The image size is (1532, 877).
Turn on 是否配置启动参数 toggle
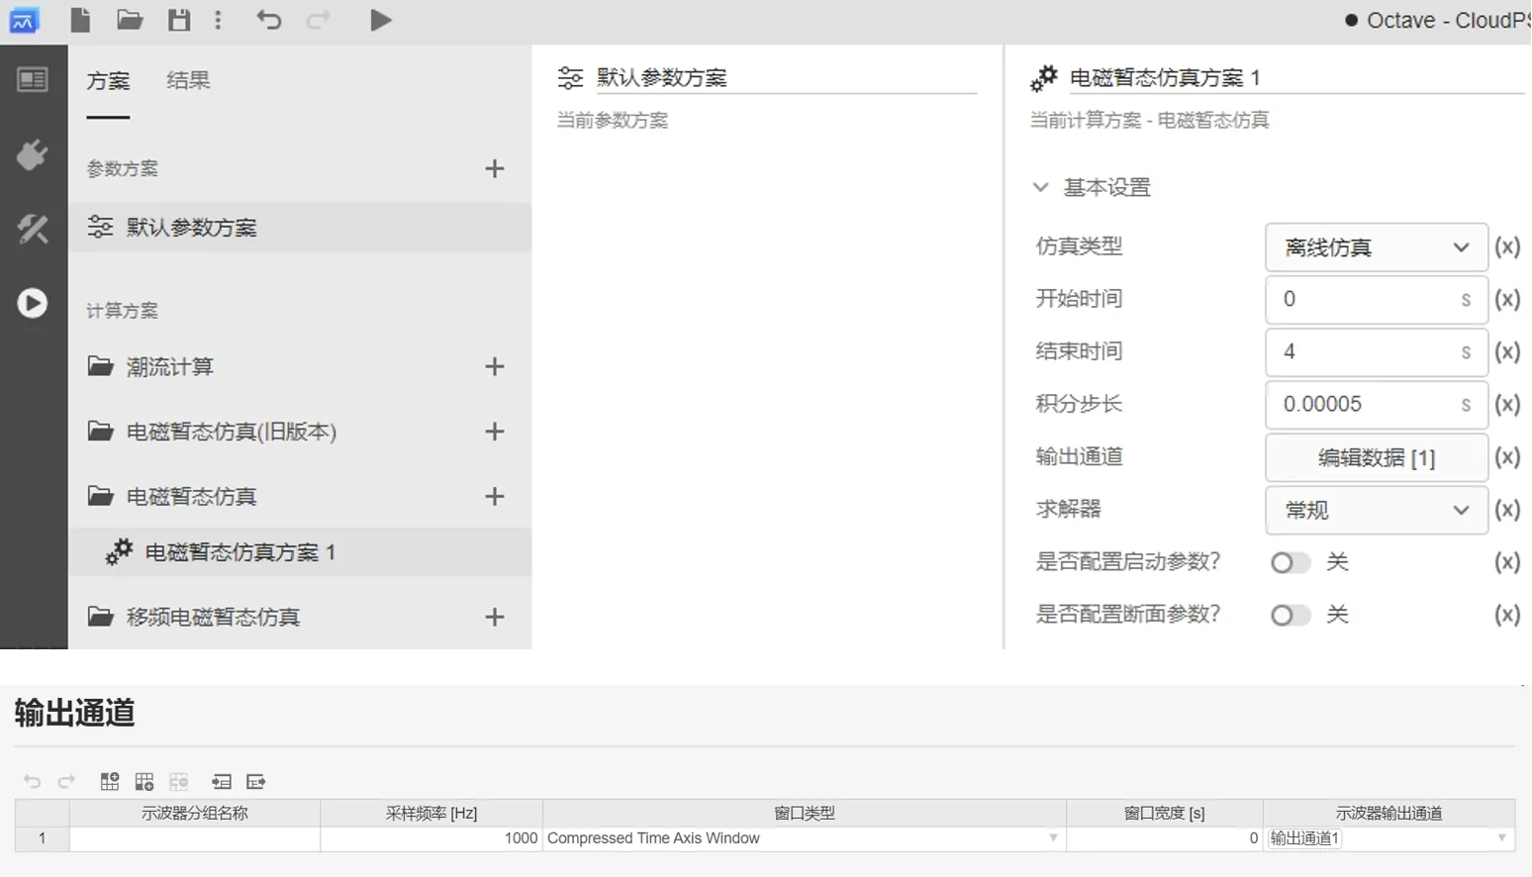click(x=1290, y=561)
